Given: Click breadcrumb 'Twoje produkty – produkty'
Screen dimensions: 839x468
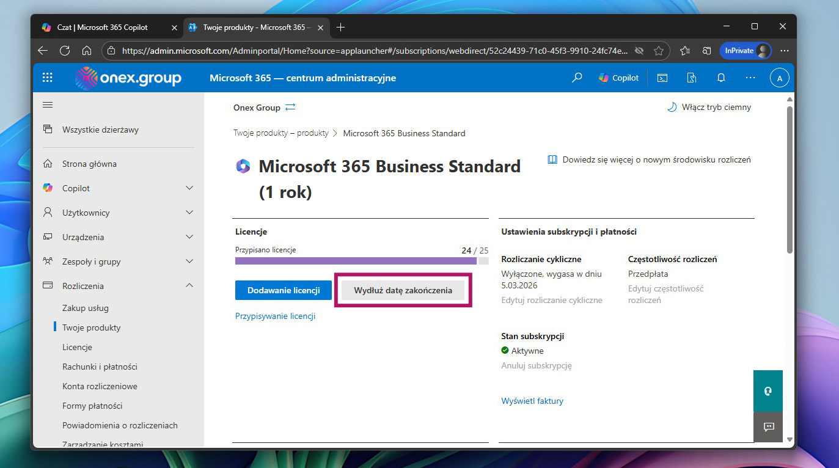Looking at the screenshot, I should point(281,133).
